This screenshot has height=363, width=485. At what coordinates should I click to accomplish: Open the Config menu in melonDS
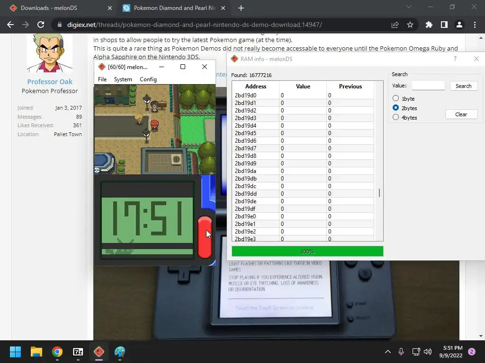[148, 79]
